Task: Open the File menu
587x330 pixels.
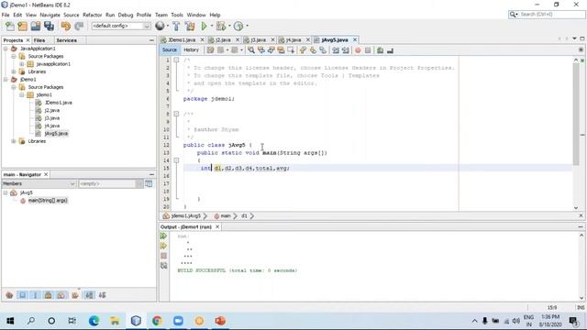Action: 6,15
